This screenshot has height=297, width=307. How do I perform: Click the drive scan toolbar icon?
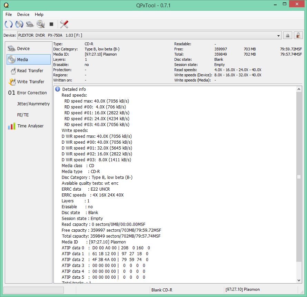click(30, 24)
